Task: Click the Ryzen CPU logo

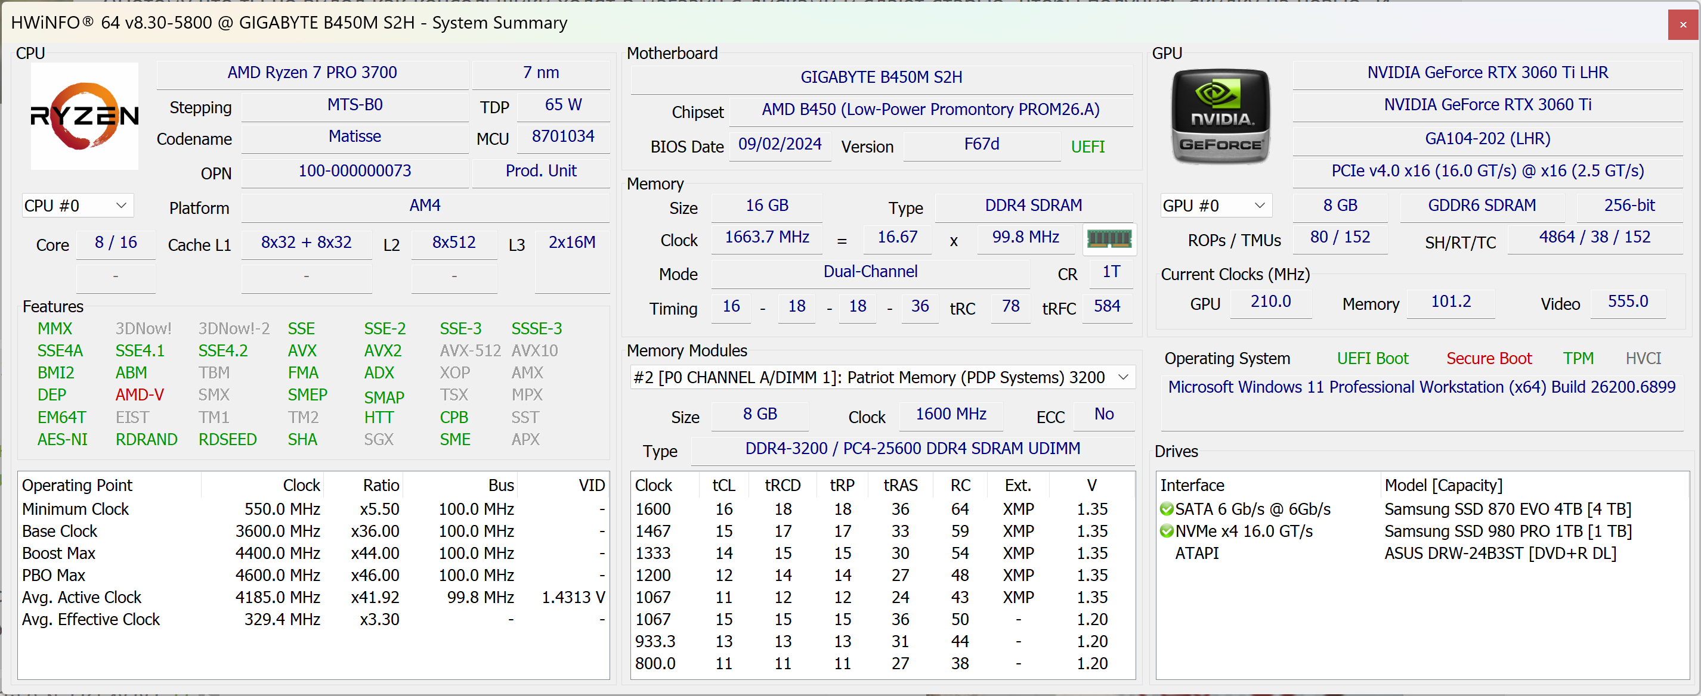Action: (85, 116)
